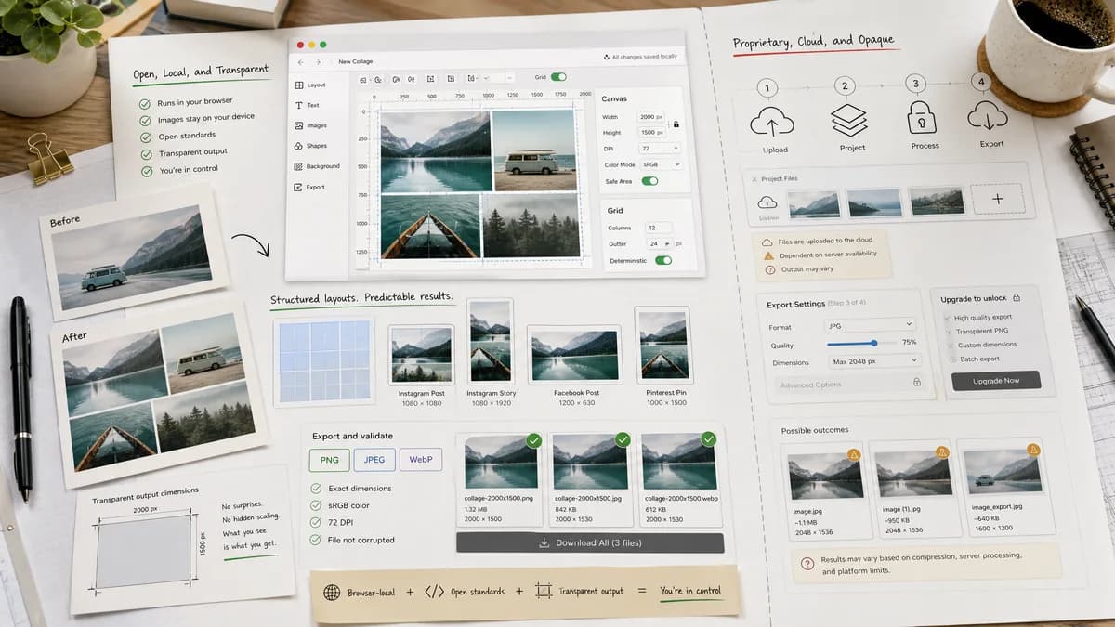Select the JPEG format button
1115x627 pixels.
tap(374, 459)
